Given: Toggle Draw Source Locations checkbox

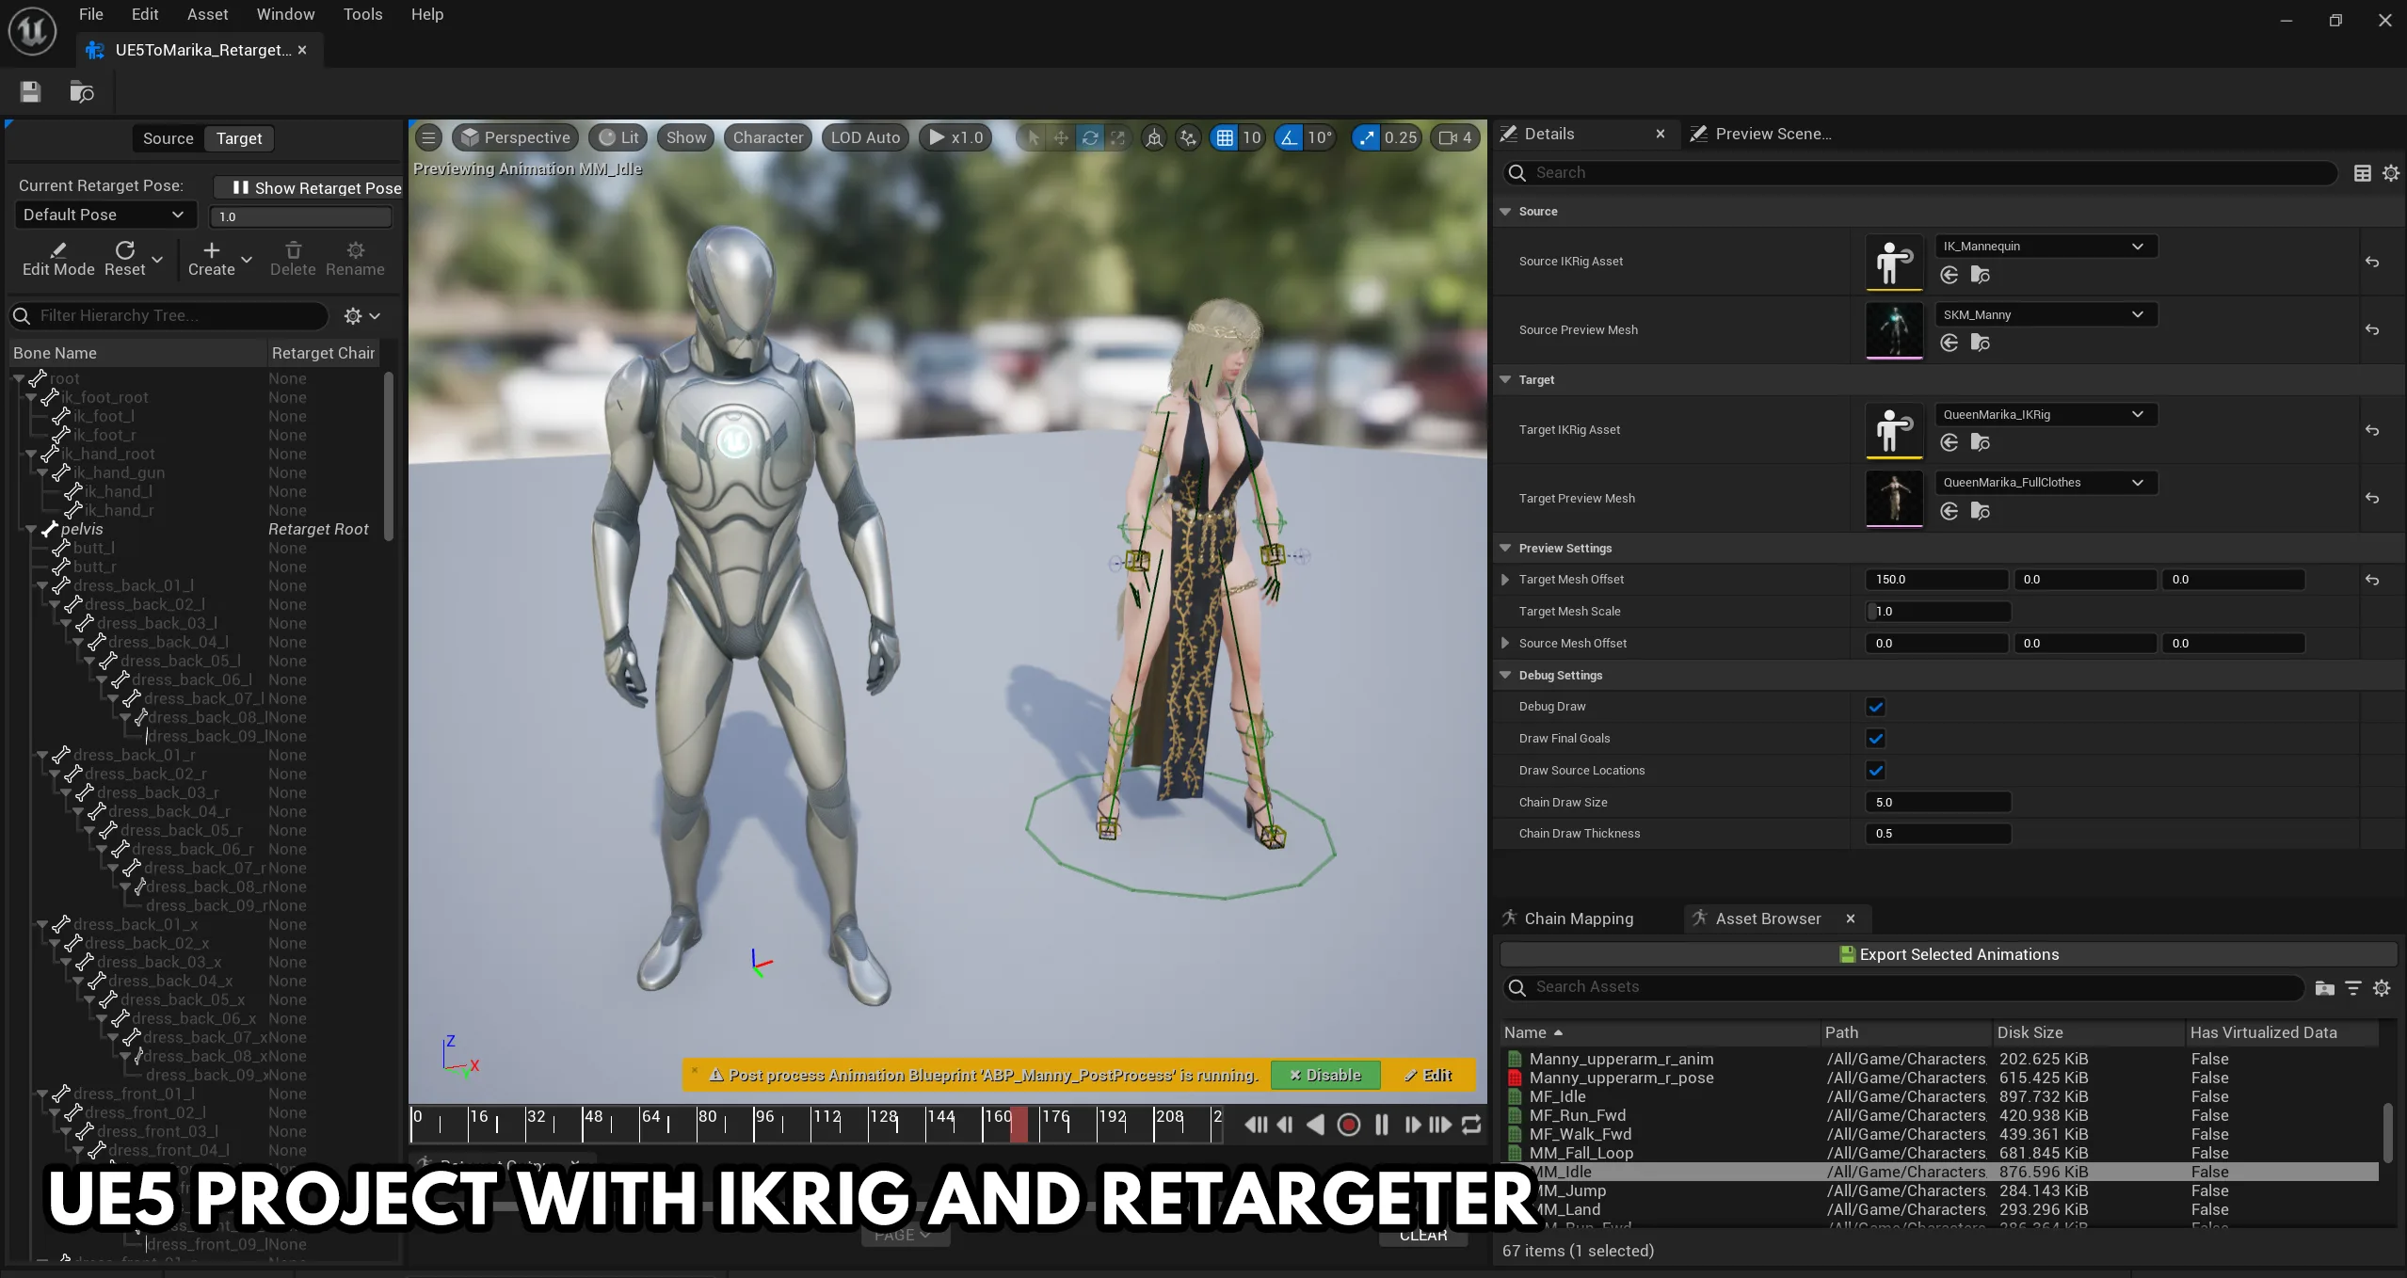Looking at the screenshot, I should point(1875,771).
